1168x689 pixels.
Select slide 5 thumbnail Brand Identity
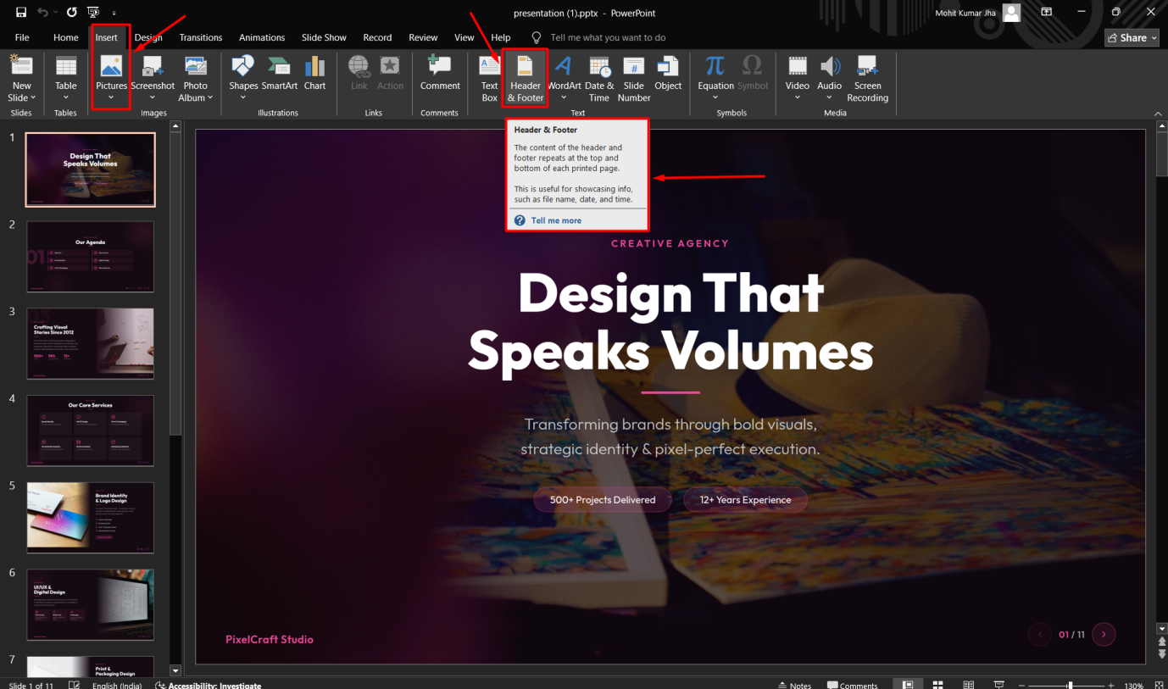[x=91, y=518]
